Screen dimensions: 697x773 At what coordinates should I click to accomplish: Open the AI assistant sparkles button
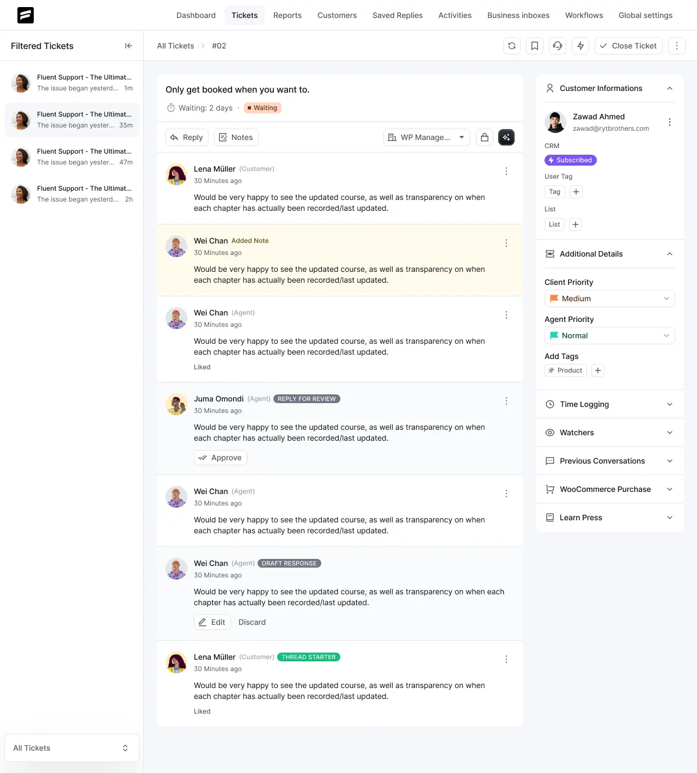(x=506, y=137)
